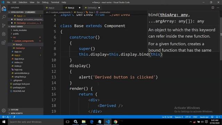The width and height of the screenshot is (222, 125).
Task: Click the taskbar search box
Action: pos(35,122)
